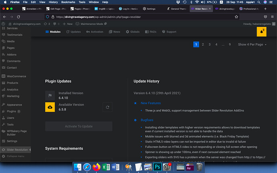Switch to the Updates tab
Screen dimensions: 277x173
click(x=73, y=32)
